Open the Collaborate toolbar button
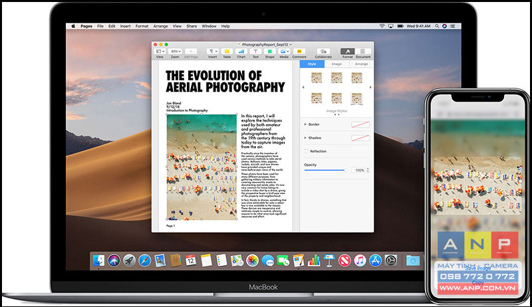The height and width of the screenshot is (307, 532). point(323,52)
